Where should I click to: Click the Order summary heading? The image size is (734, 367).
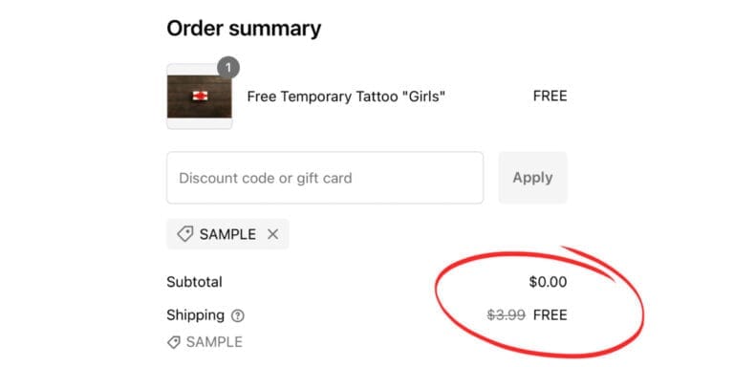[244, 29]
